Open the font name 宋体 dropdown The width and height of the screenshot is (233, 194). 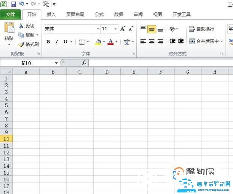(98, 29)
